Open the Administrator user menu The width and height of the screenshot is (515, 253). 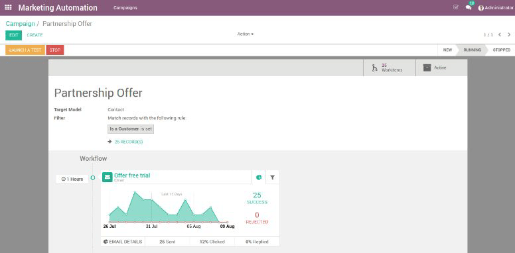(x=496, y=7)
